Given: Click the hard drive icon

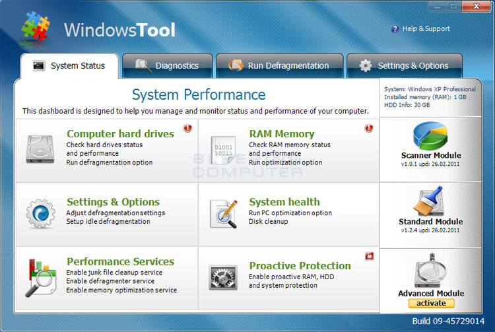Looking at the screenshot, I should click(x=40, y=149).
